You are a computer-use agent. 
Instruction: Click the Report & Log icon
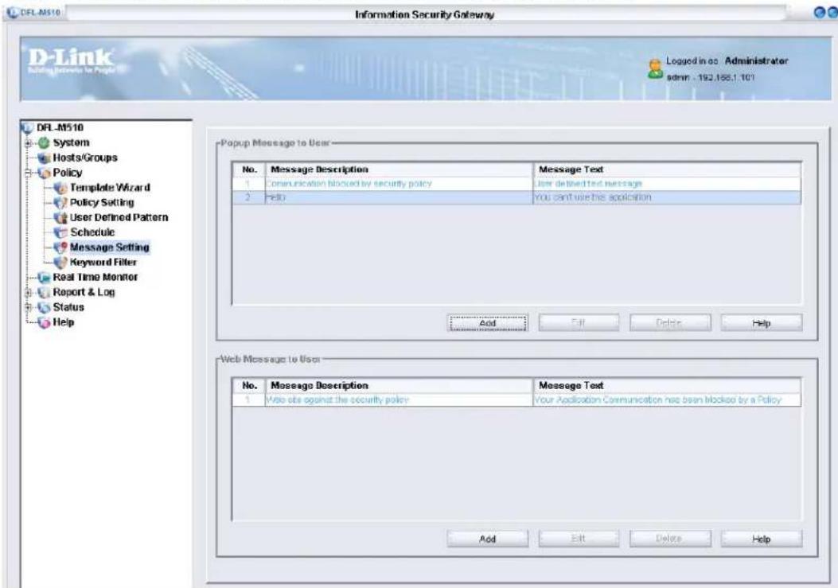point(44,292)
